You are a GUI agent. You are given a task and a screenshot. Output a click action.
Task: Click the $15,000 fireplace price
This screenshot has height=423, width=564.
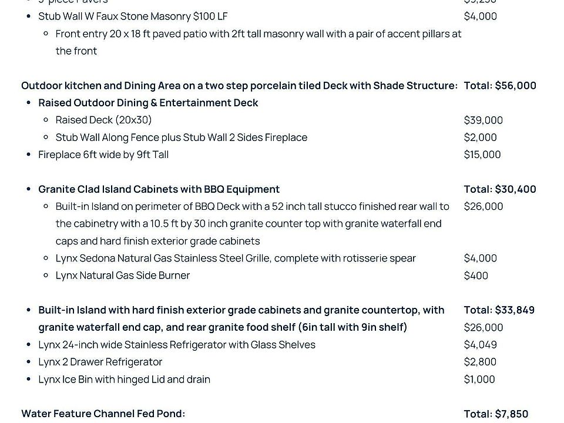(x=482, y=155)
